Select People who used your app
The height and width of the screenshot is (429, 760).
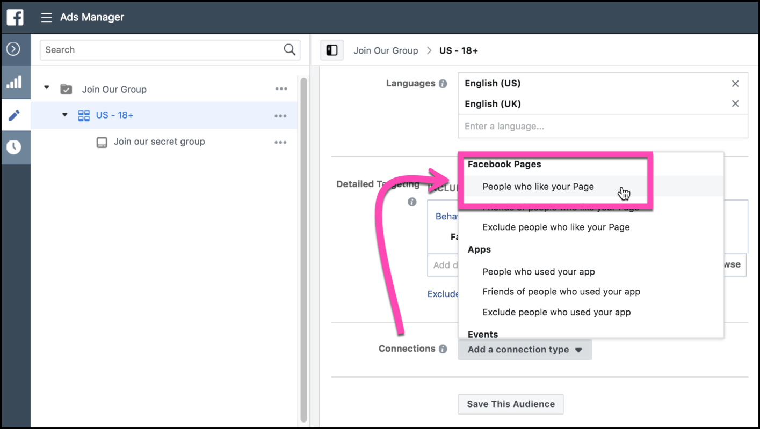click(x=539, y=272)
